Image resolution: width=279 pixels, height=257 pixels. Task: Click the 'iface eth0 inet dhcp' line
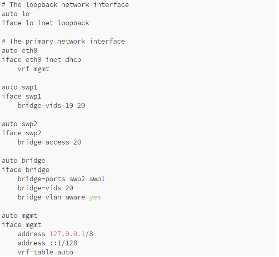[x=41, y=60]
